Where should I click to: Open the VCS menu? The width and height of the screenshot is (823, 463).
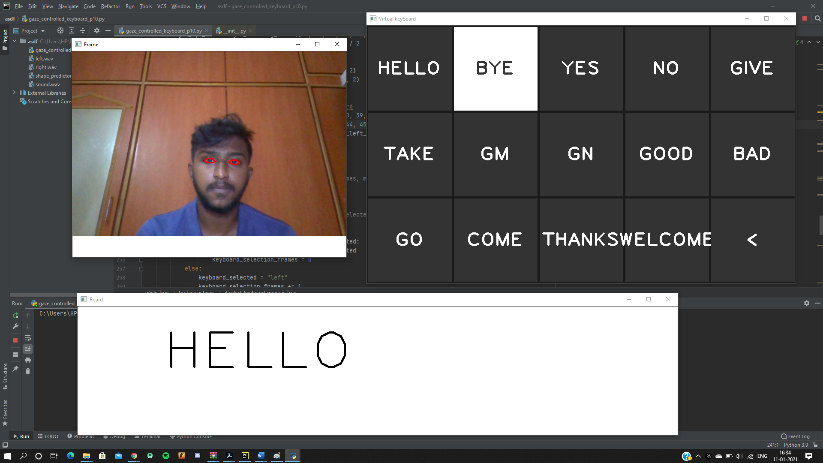click(161, 6)
